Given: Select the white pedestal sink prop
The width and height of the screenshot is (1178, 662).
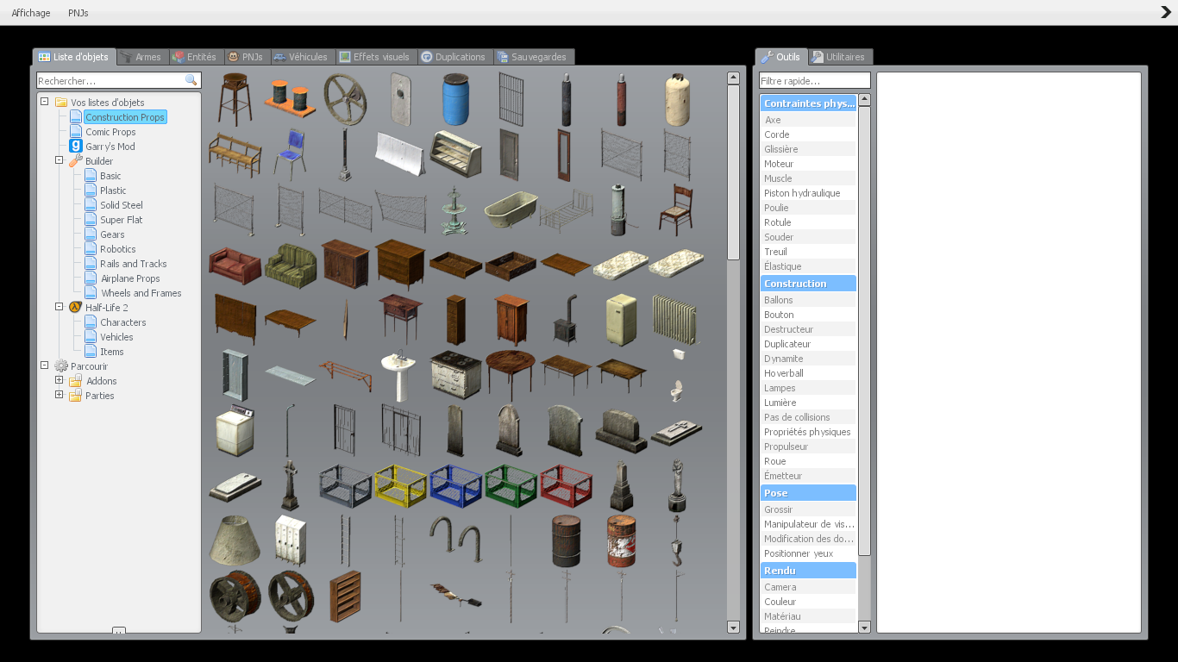Looking at the screenshot, I should [400, 375].
